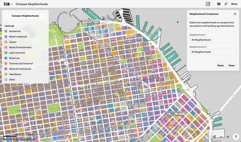Click the Compare Neighborhoods map title
The image size is (241, 142).
(x=32, y=4)
